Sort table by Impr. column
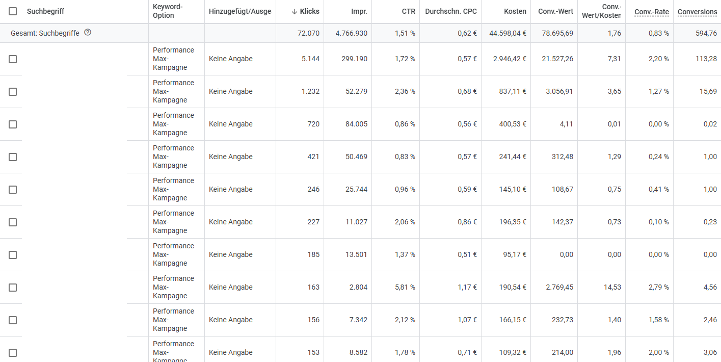The image size is (721, 362). (x=359, y=11)
